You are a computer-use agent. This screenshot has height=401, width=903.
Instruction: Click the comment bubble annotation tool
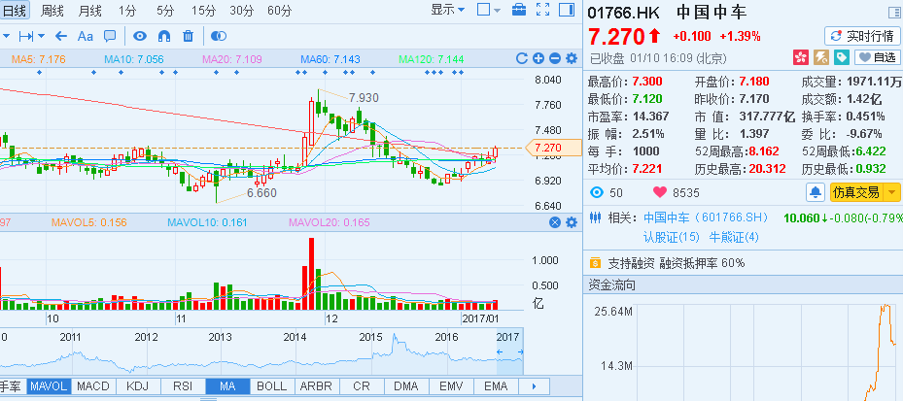pyautogui.click(x=110, y=36)
